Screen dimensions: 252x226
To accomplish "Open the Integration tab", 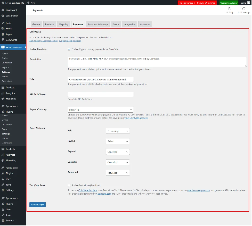I will [130, 24].
